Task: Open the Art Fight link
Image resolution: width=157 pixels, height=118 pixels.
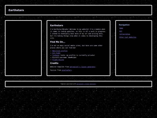Action: pos(56,53)
